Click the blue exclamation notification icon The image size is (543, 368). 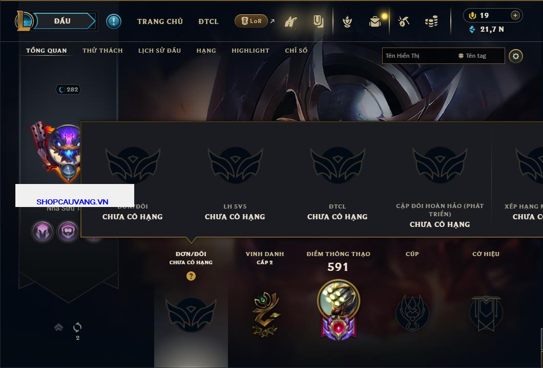coord(114,21)
